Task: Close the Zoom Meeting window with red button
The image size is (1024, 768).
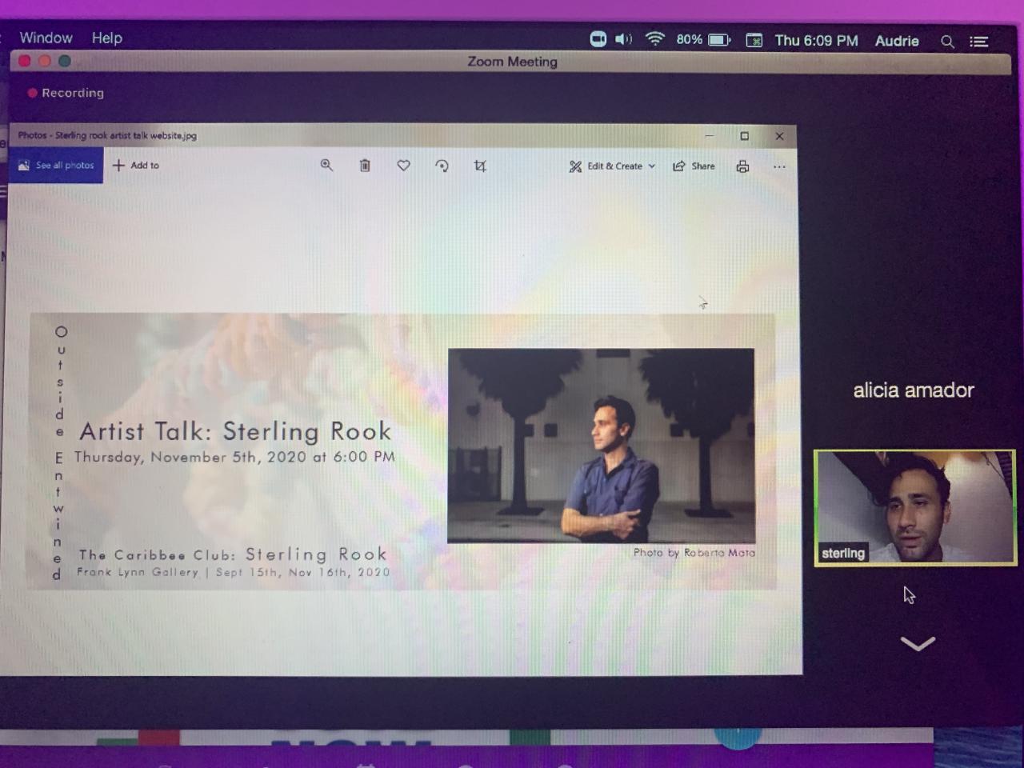Action: click(x=26, y=61)
